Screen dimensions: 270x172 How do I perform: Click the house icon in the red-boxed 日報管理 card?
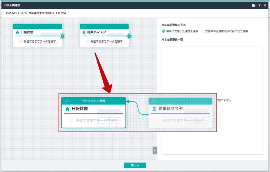67,109
